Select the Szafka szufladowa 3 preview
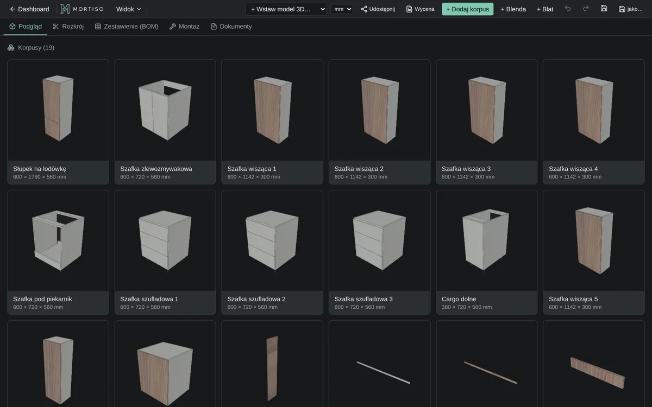The width and height of the screenshot is (652, 407). pyautogui.click(x=379, y=240)
